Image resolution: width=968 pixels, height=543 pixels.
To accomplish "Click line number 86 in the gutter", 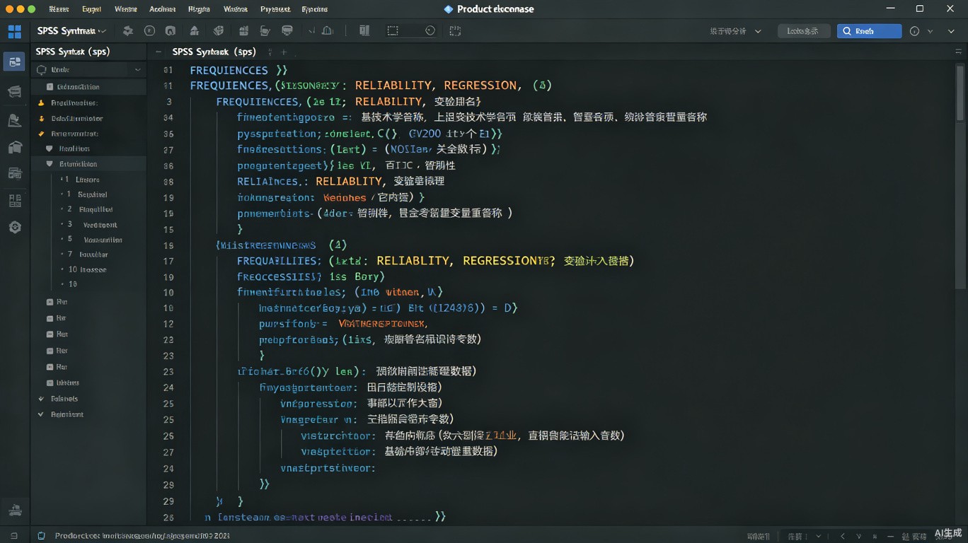I will coord(168,166).
